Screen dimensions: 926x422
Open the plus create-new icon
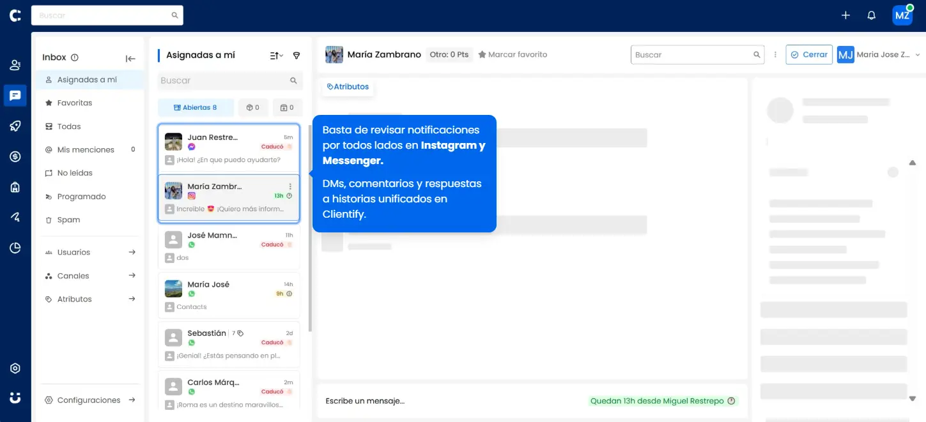[x=845, y=15]
